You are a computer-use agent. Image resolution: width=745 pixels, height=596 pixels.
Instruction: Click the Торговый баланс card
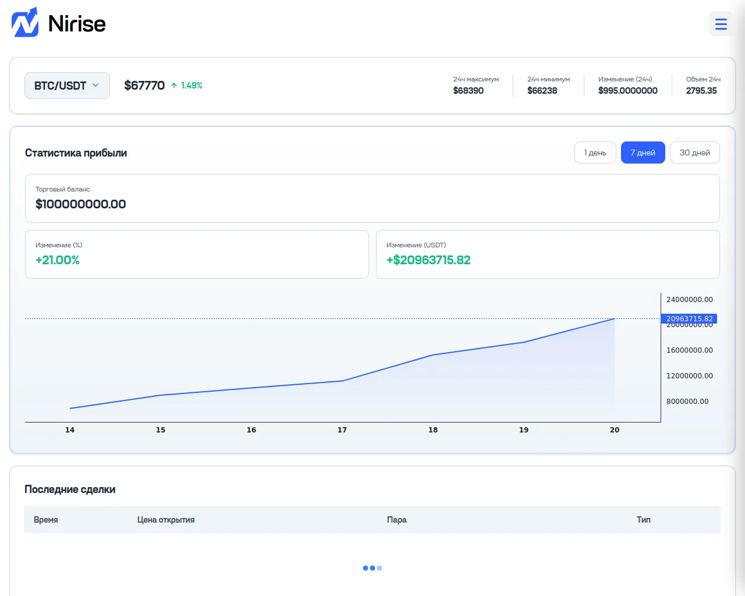tap(372, 198)
